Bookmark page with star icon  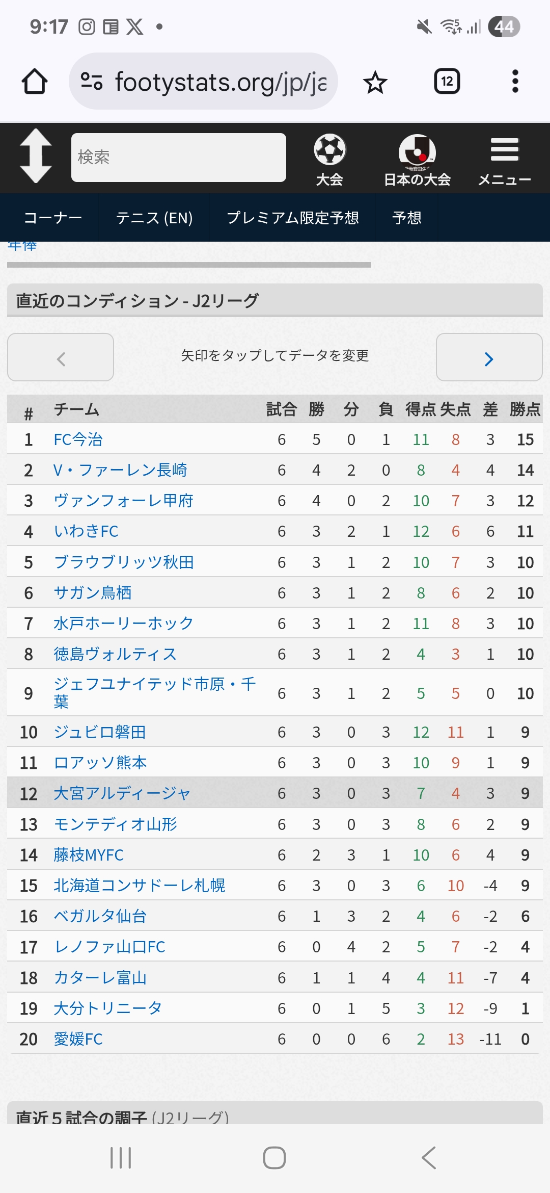(375, 82)
